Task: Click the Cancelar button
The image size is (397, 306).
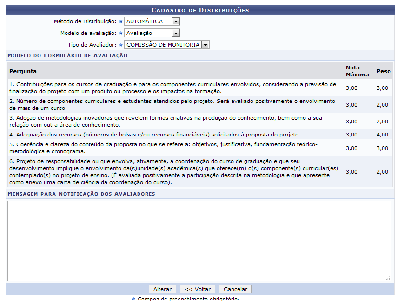Action: [x=235, y=289]
